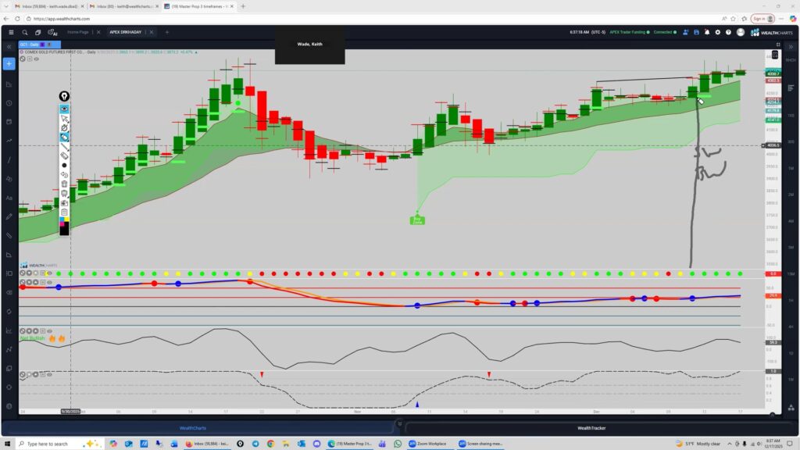Collapse the left sidebar with double chevron
Image resolution: width=800 pixels, height=450 pixels.
[x=9, y=46]
